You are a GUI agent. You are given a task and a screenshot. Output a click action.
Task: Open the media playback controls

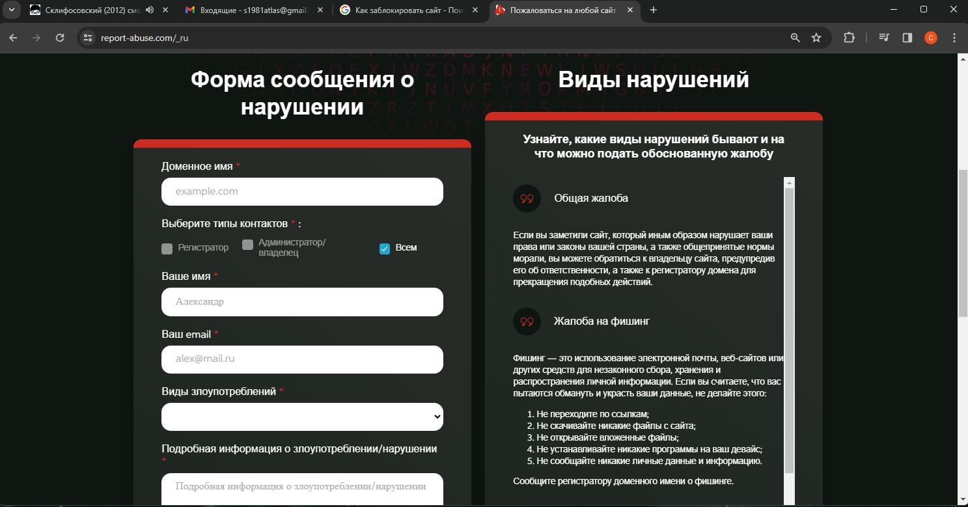point(884,38)
